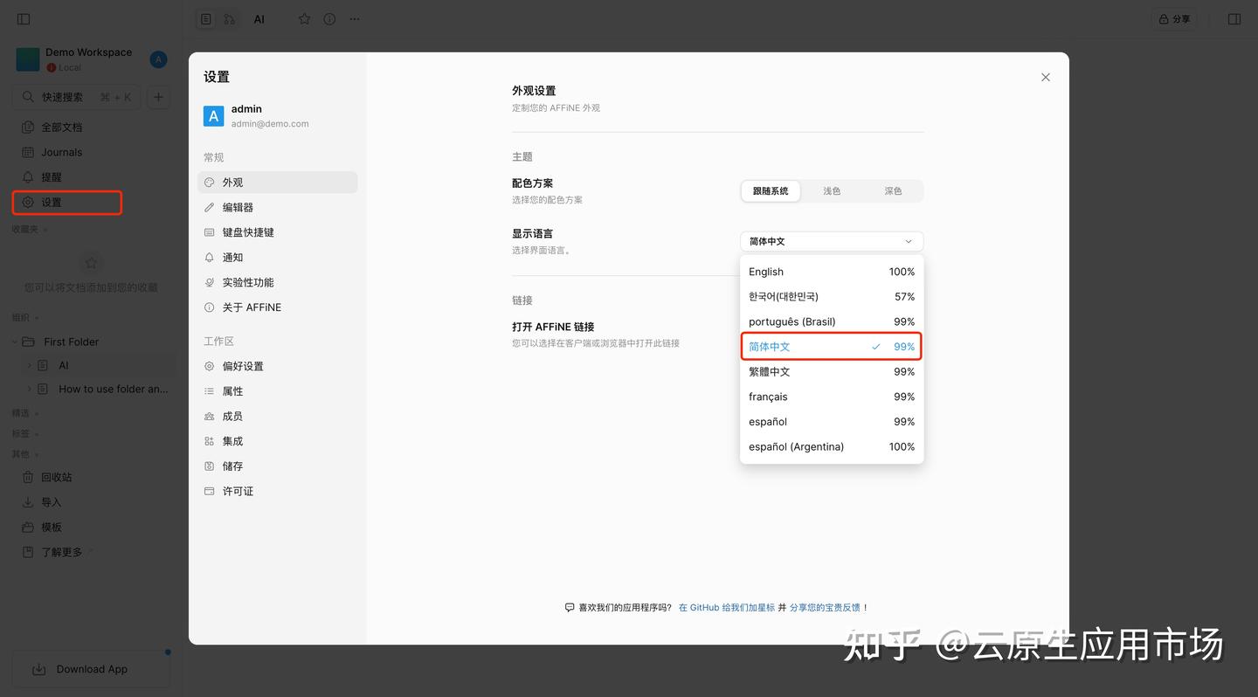Open 键盘快捷键 keyboard icon in settings
Screen dimensions: 1258x697
point(210,232)
